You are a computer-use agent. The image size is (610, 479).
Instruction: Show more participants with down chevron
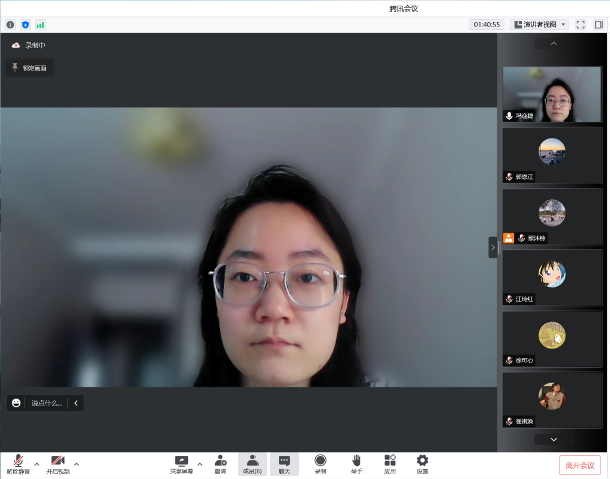tap(554, 439)
